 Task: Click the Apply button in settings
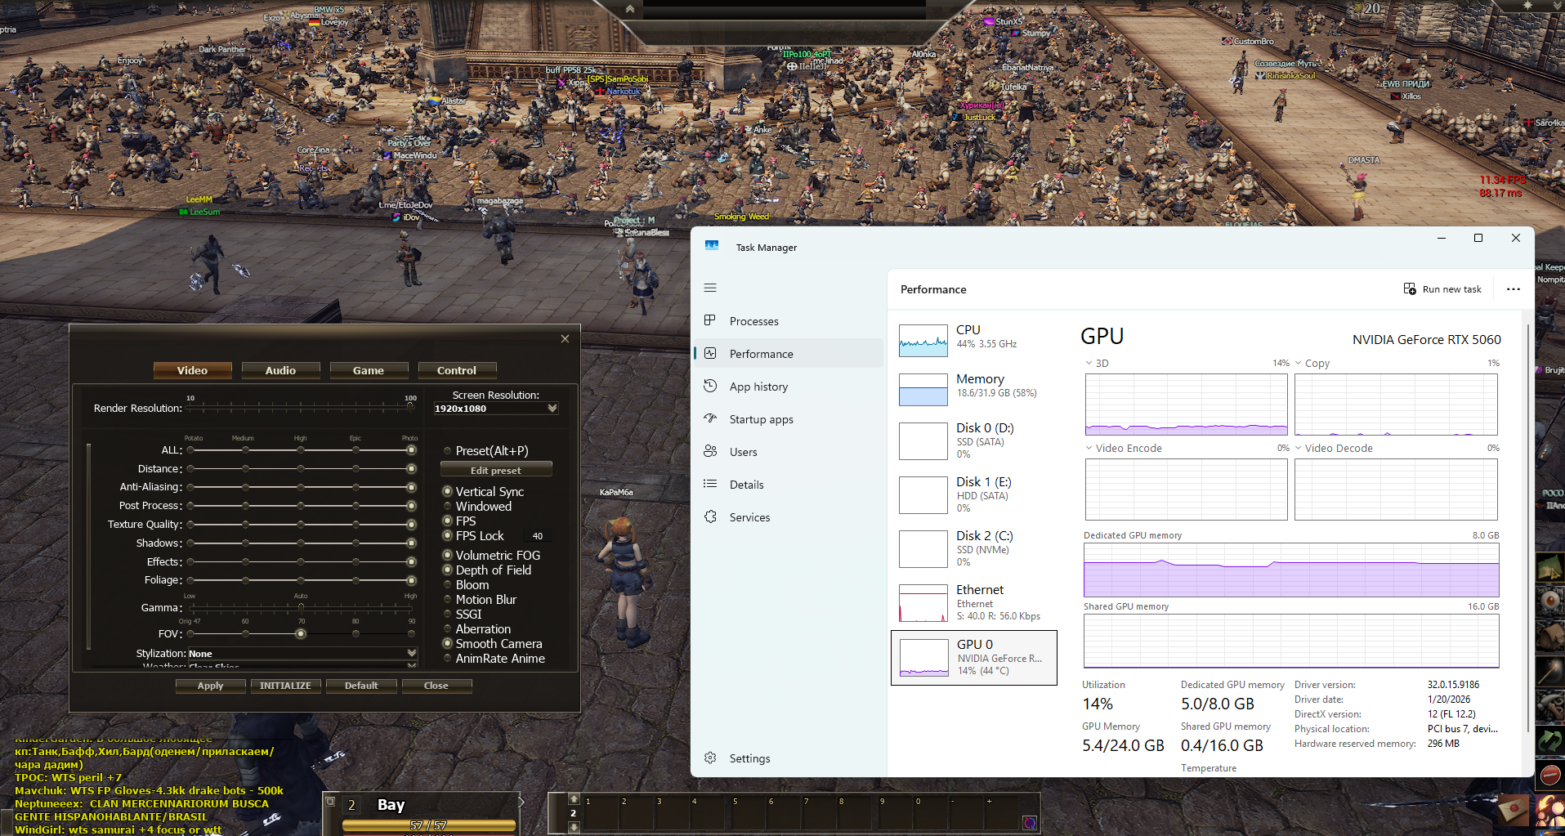(210, 686)
